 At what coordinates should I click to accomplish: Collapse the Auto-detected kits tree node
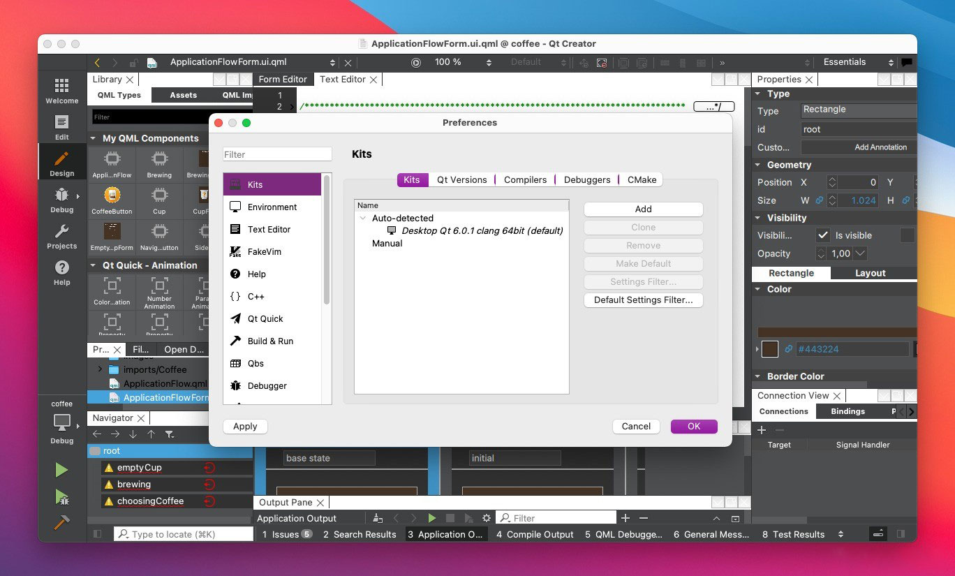point(362,219)
